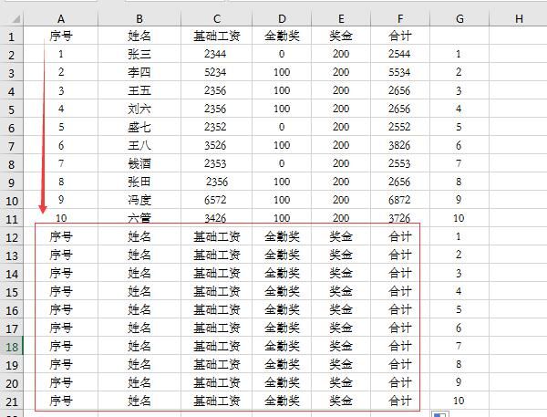
Task: Select column E header
Action: coord(341,19)
